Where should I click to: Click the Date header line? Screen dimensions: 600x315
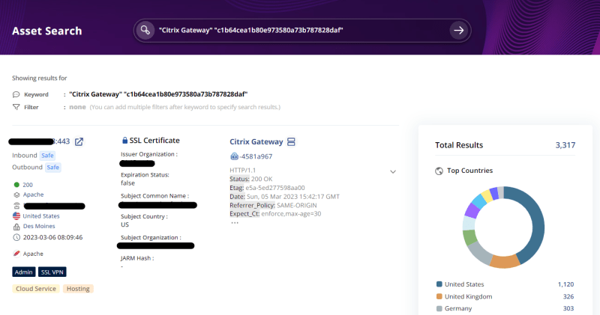[x=284, y=197]
